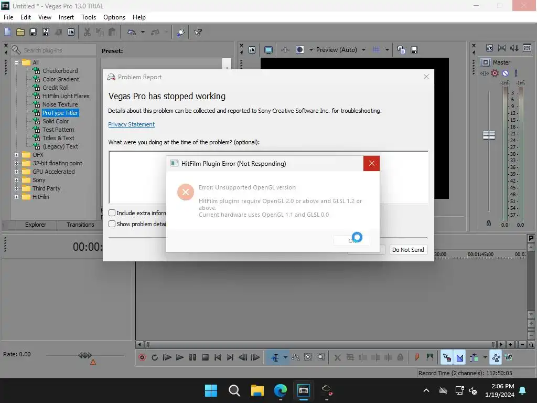Toggle preview on external monitor icon
The image size is (537, 403).
[268, 50]
